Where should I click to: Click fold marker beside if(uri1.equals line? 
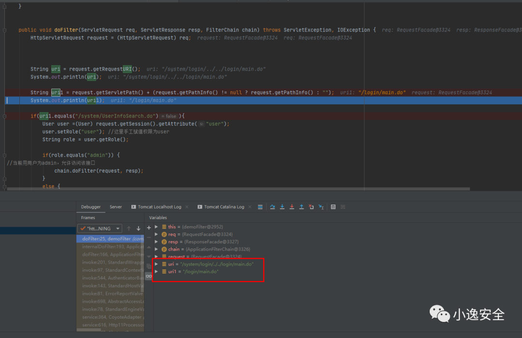[x=4, y=116]
